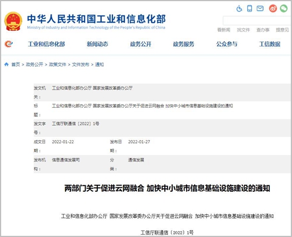Click the national emblem logo
The image size is (292, 237).
[13, 21]
